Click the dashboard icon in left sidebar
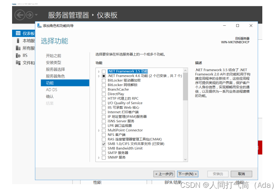Viewport: 280px width, 193px height. pyautogui.click(x=18, y=33)
